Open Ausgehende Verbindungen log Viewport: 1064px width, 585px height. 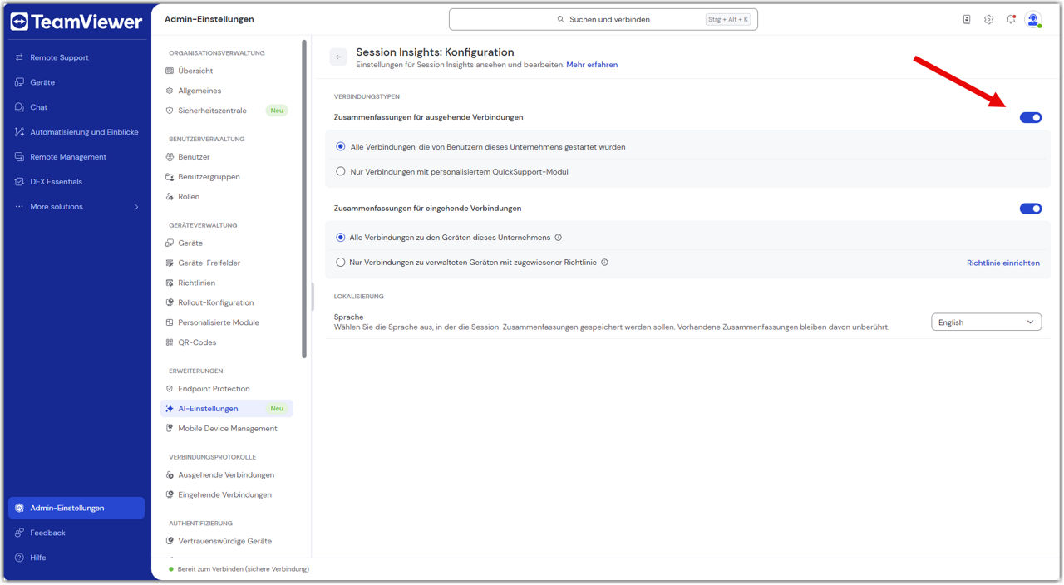point(226,475)
